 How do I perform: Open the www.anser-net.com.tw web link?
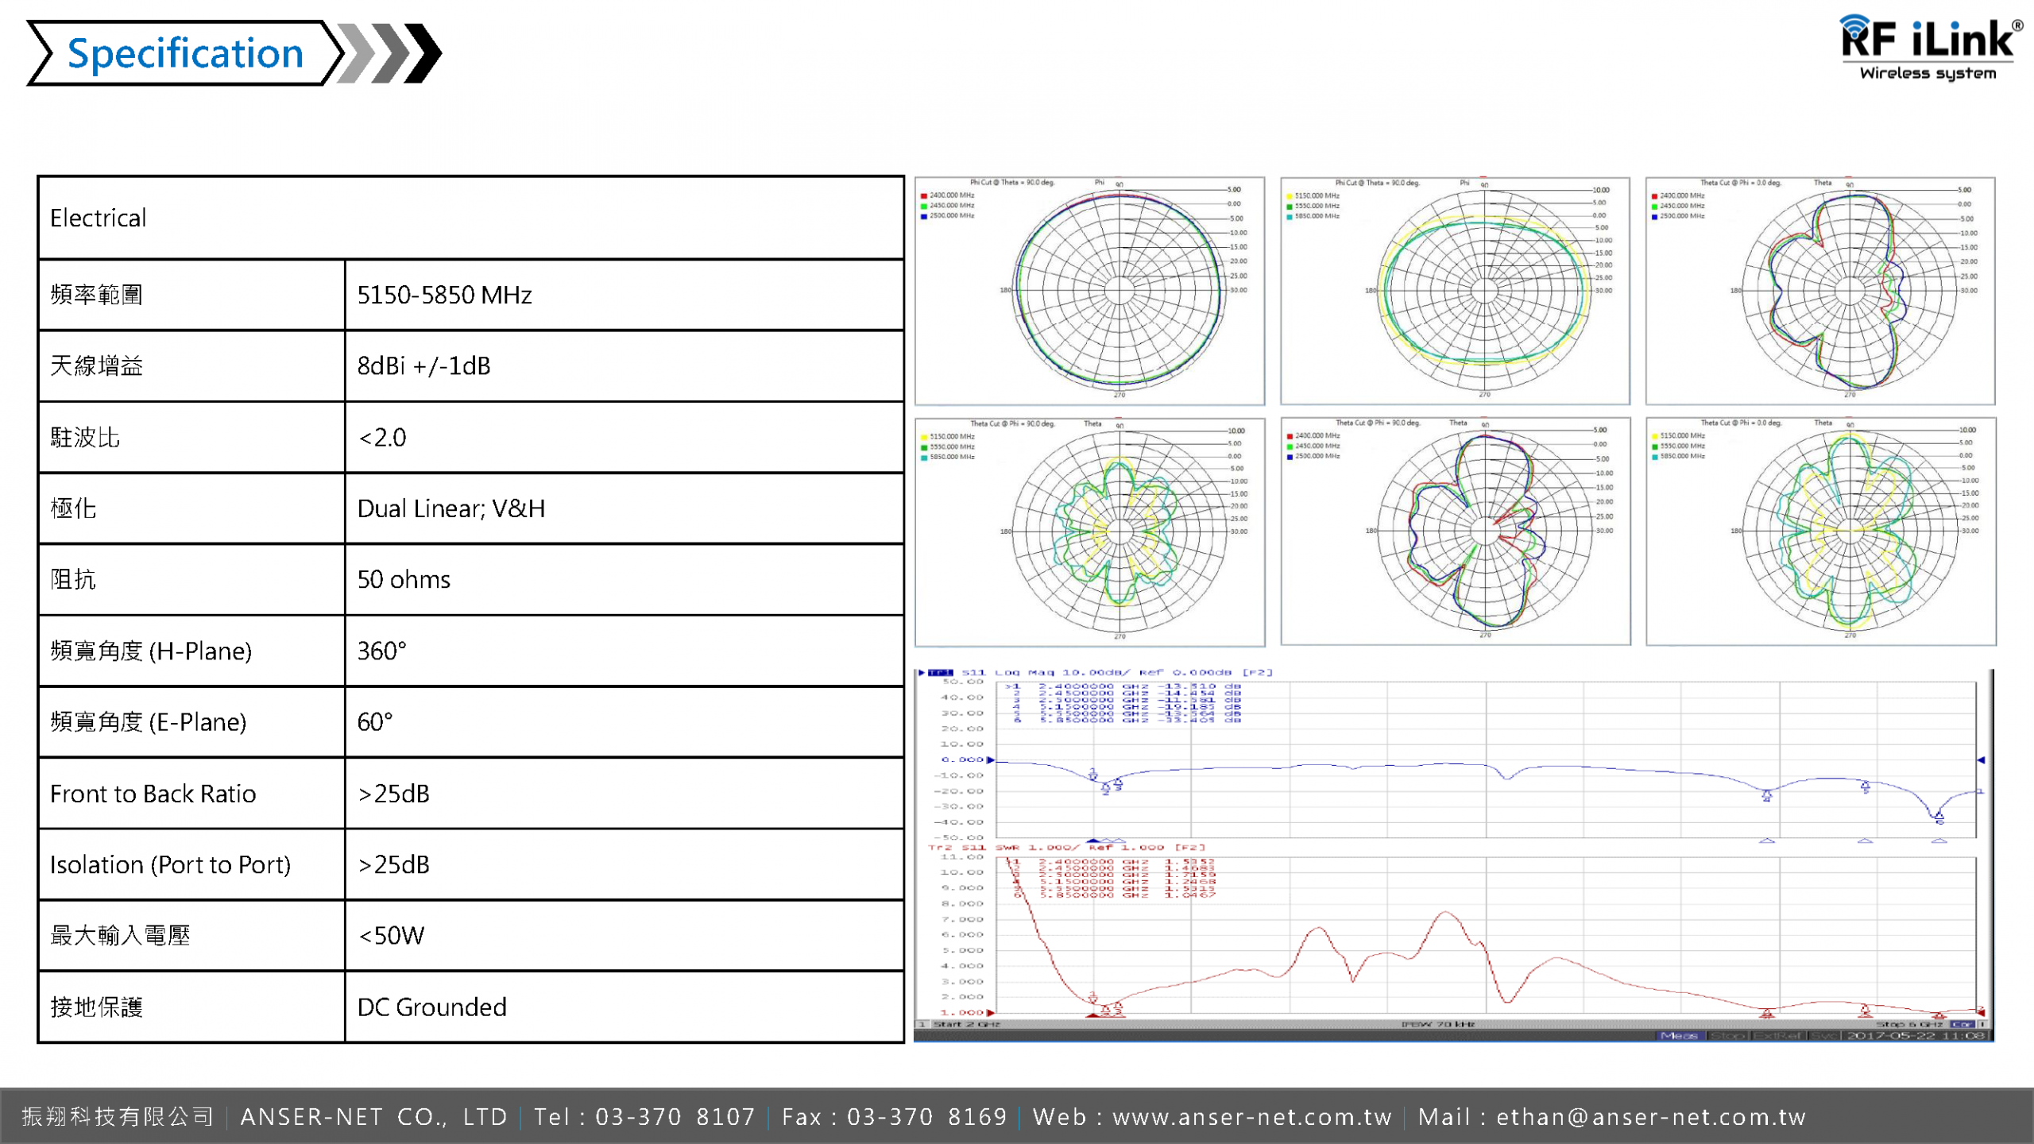pyautogui.click(x=1251, y=1117)
